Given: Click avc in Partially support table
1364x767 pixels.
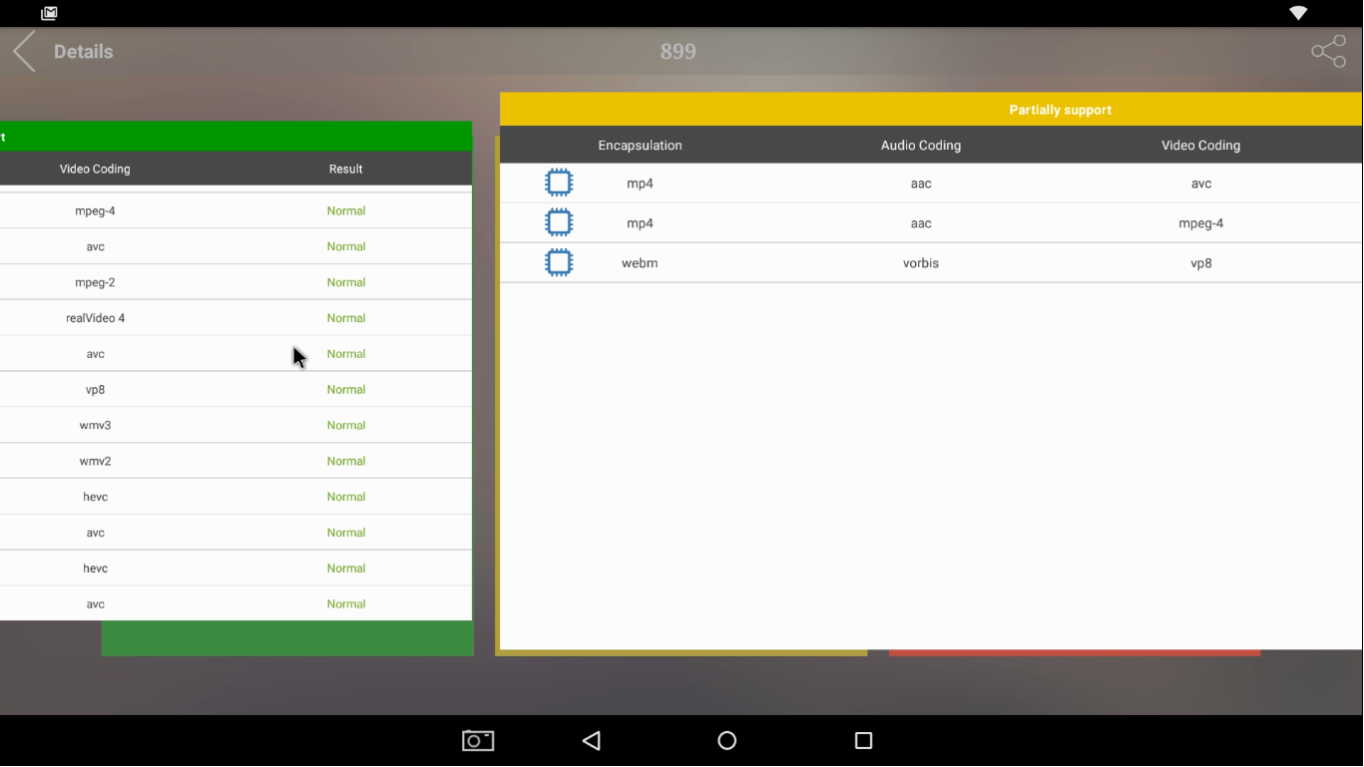Looking at the screenshot, I should (x=1200, y=184).
